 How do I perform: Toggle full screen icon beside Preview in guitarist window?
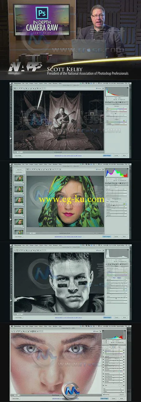[x=103, y=88]
